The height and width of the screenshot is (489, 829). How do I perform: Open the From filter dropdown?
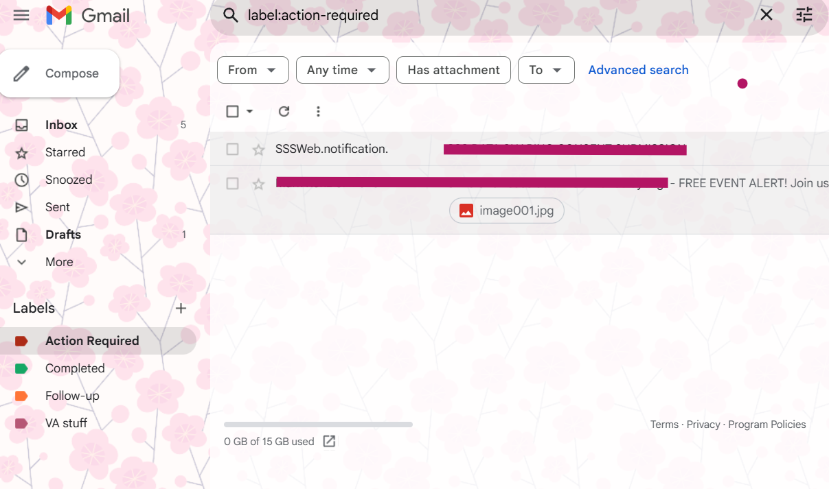click(253, 70)
